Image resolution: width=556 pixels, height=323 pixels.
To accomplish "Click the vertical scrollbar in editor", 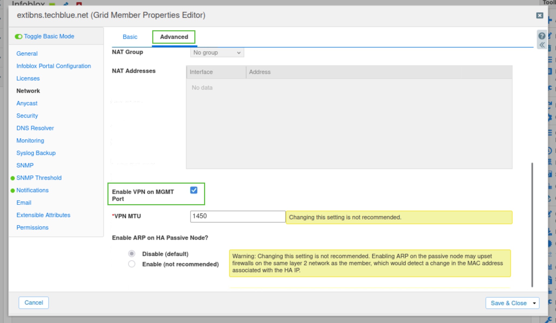I will tap(532, 224).
